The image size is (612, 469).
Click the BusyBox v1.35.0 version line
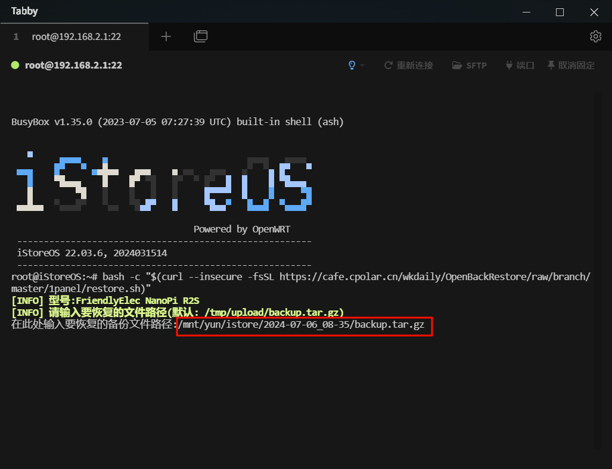tap(177, 122)
